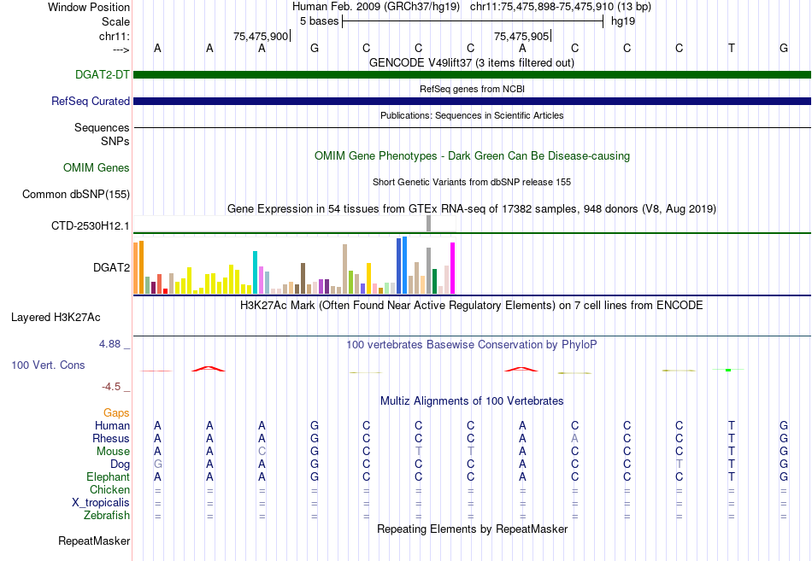Click the SNPs track label
The width and height of the screenshot is (812, 561).
point(115,141)
